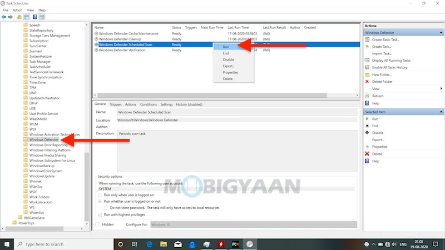Select Windows Defender Cache Maintenance task
This screenshot has height=250, width=445.
pyautogui.click(x=128, y=33)
